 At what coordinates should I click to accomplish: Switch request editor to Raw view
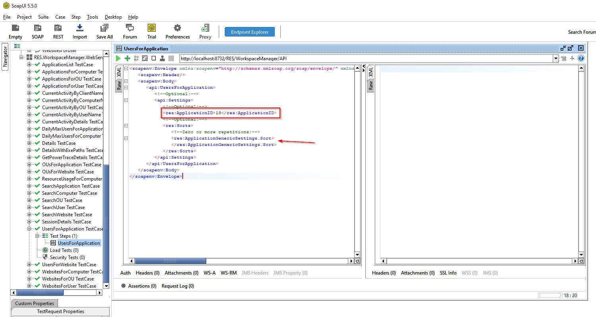tap(119, 85)
